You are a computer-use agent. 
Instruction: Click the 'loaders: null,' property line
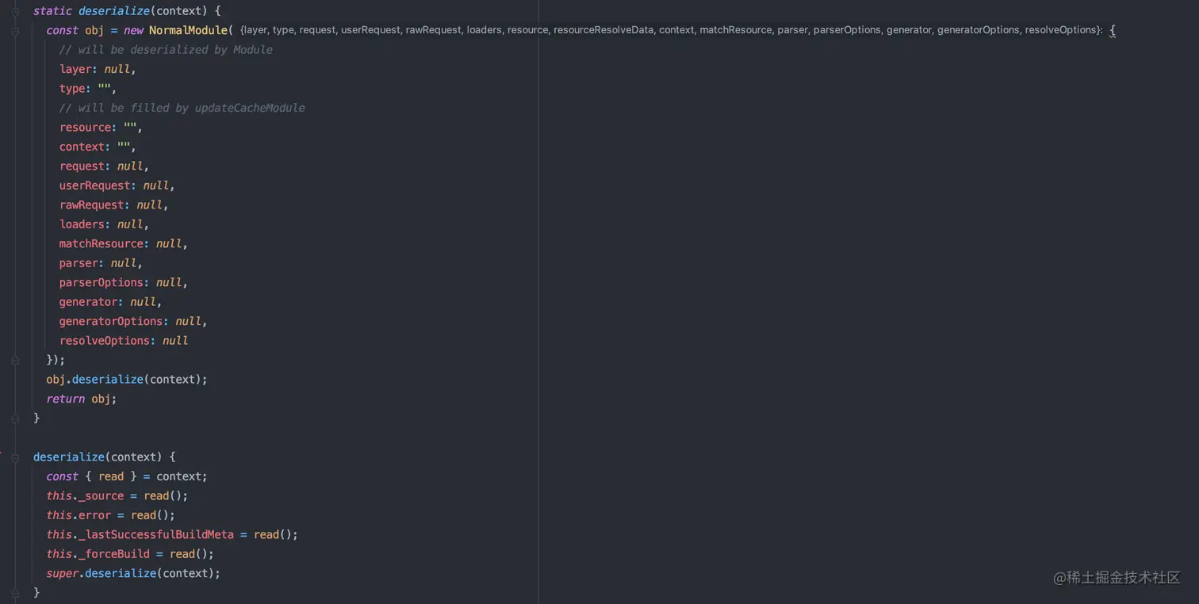tap(104, 224)
